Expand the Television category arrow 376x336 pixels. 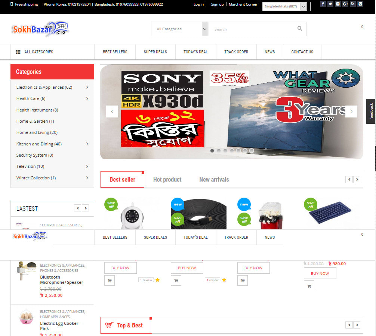click(87, 167)
